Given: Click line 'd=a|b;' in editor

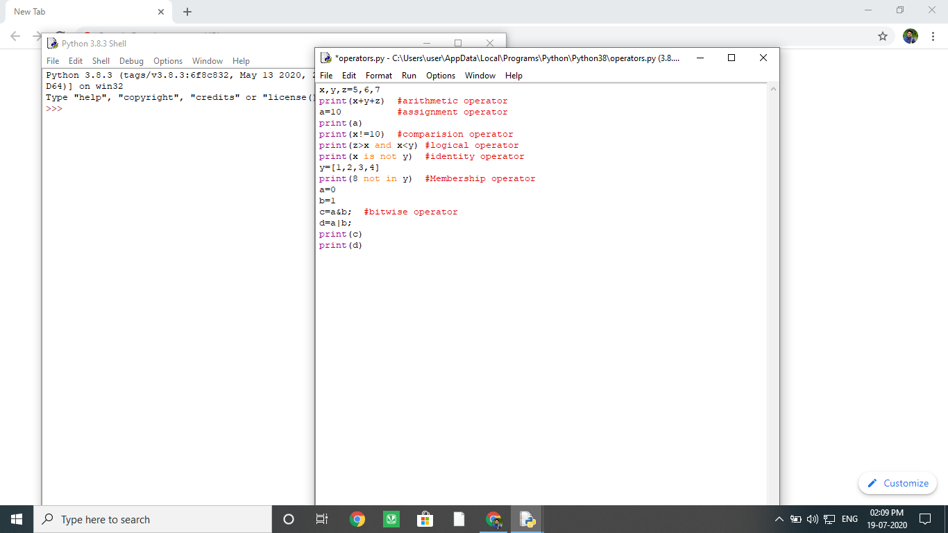Looking at the screenshot, I should coord(335,223).
